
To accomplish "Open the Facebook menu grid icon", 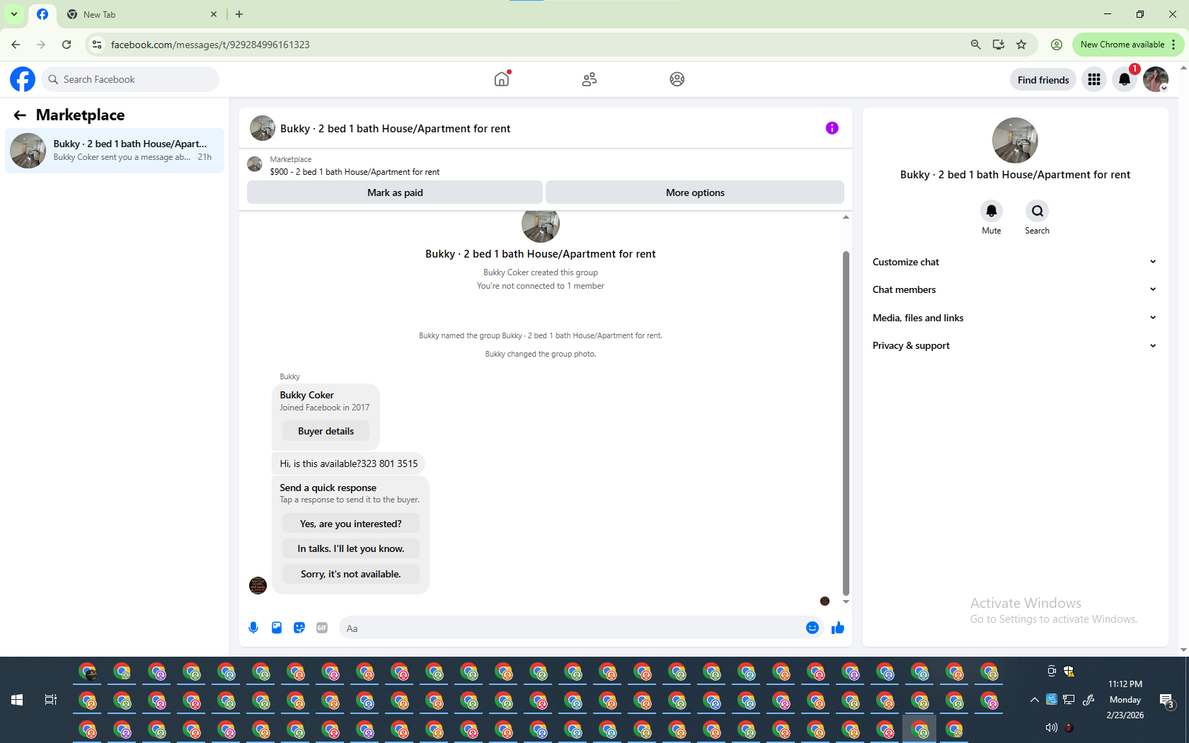I will click(1094, 80).
